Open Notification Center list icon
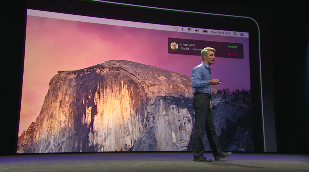Image resolution: width=309 pixels, height=172 pixels. click(242, 35)
